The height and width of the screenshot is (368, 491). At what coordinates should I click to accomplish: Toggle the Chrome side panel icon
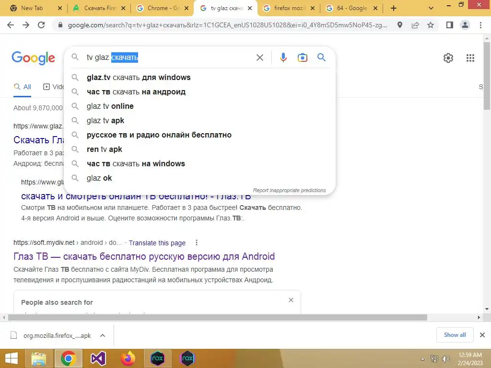tap(450, 25)
